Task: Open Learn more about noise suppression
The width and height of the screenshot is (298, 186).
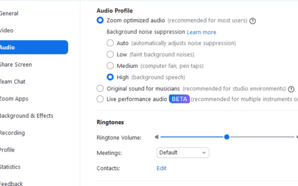Action: point(202,32)
